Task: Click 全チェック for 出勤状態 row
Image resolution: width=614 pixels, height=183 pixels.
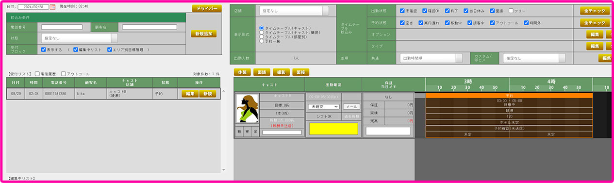Action: tap(595, 11)
